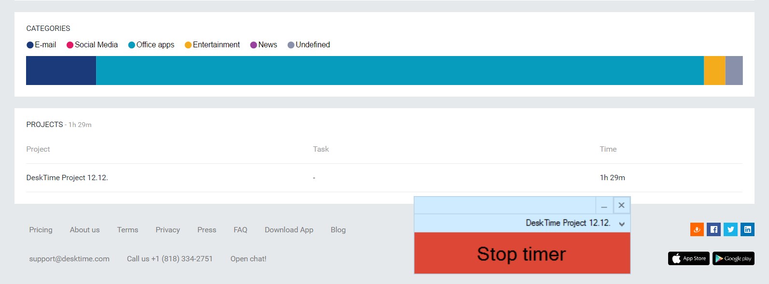This screenshot has height=284, width=769.
Task: Open the Twitter profile icon
Action: pyautogui.click(x=731, y=229)
